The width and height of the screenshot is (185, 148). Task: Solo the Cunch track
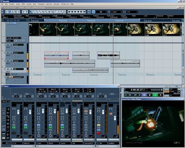[11, 61]
